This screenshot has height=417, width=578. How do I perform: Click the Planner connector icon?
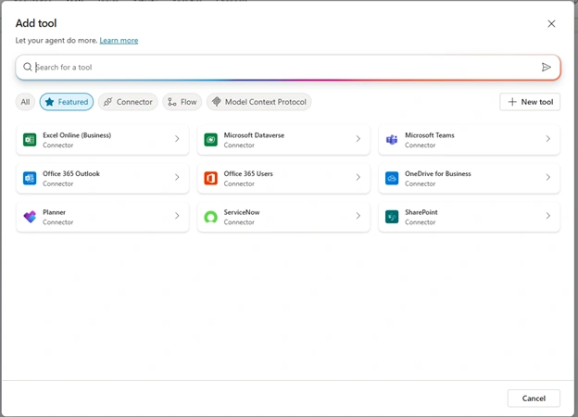coord(30,217)
